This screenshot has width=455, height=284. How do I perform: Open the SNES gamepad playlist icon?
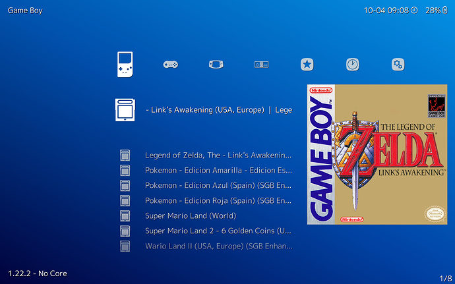171,65
